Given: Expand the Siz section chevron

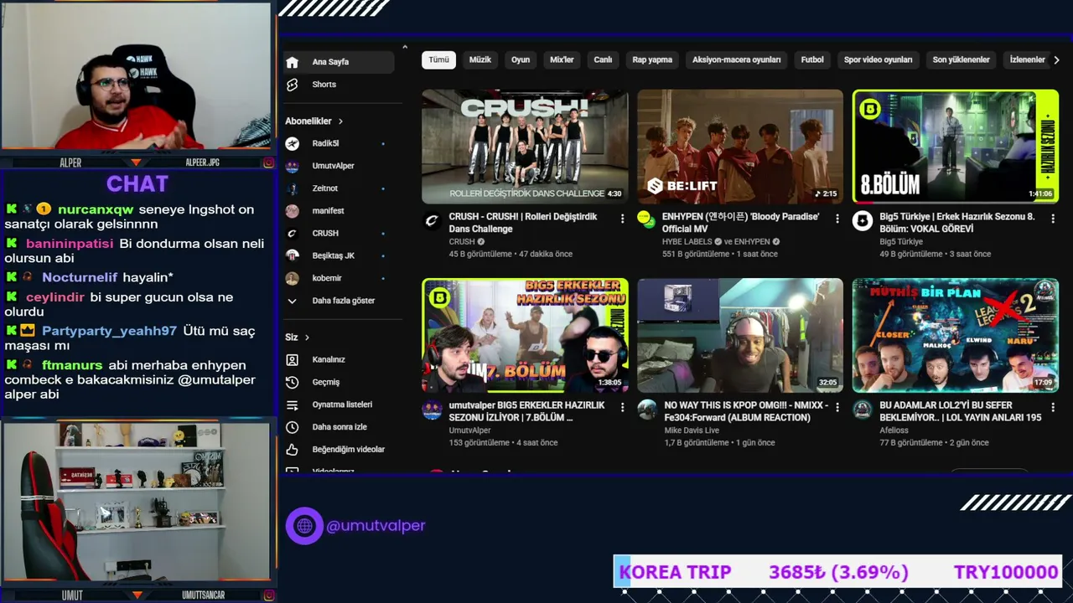Looking at the screenshot, I should click(x=307, y=338).
